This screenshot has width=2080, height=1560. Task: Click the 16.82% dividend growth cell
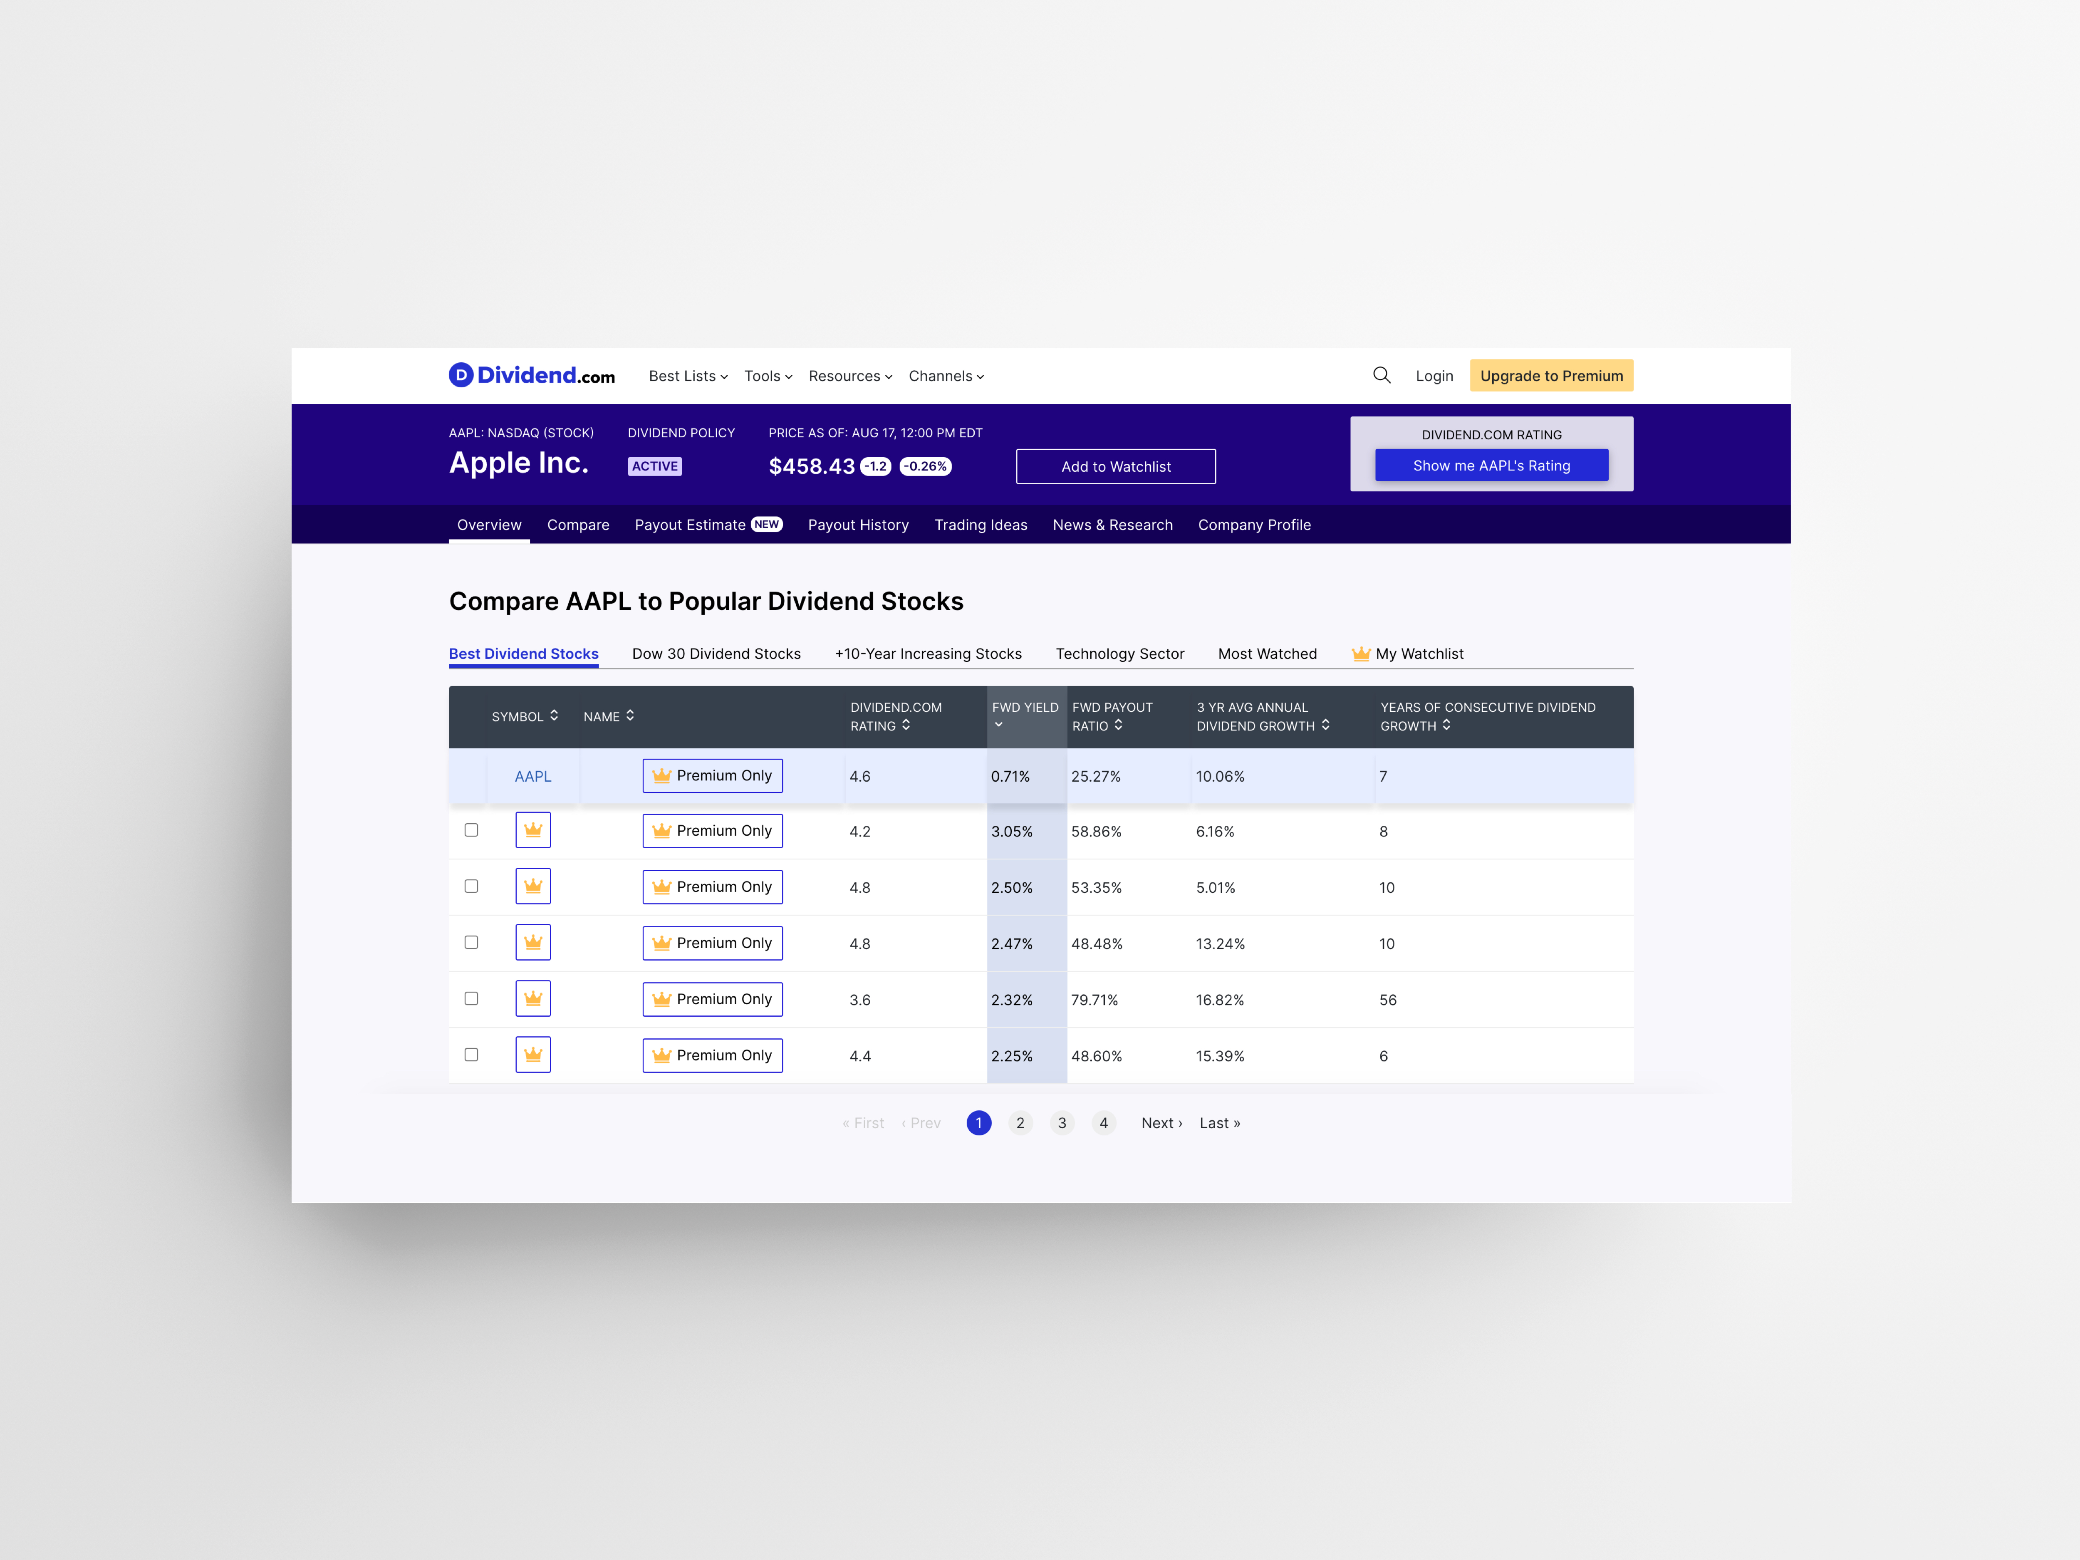(1220, 1000)
